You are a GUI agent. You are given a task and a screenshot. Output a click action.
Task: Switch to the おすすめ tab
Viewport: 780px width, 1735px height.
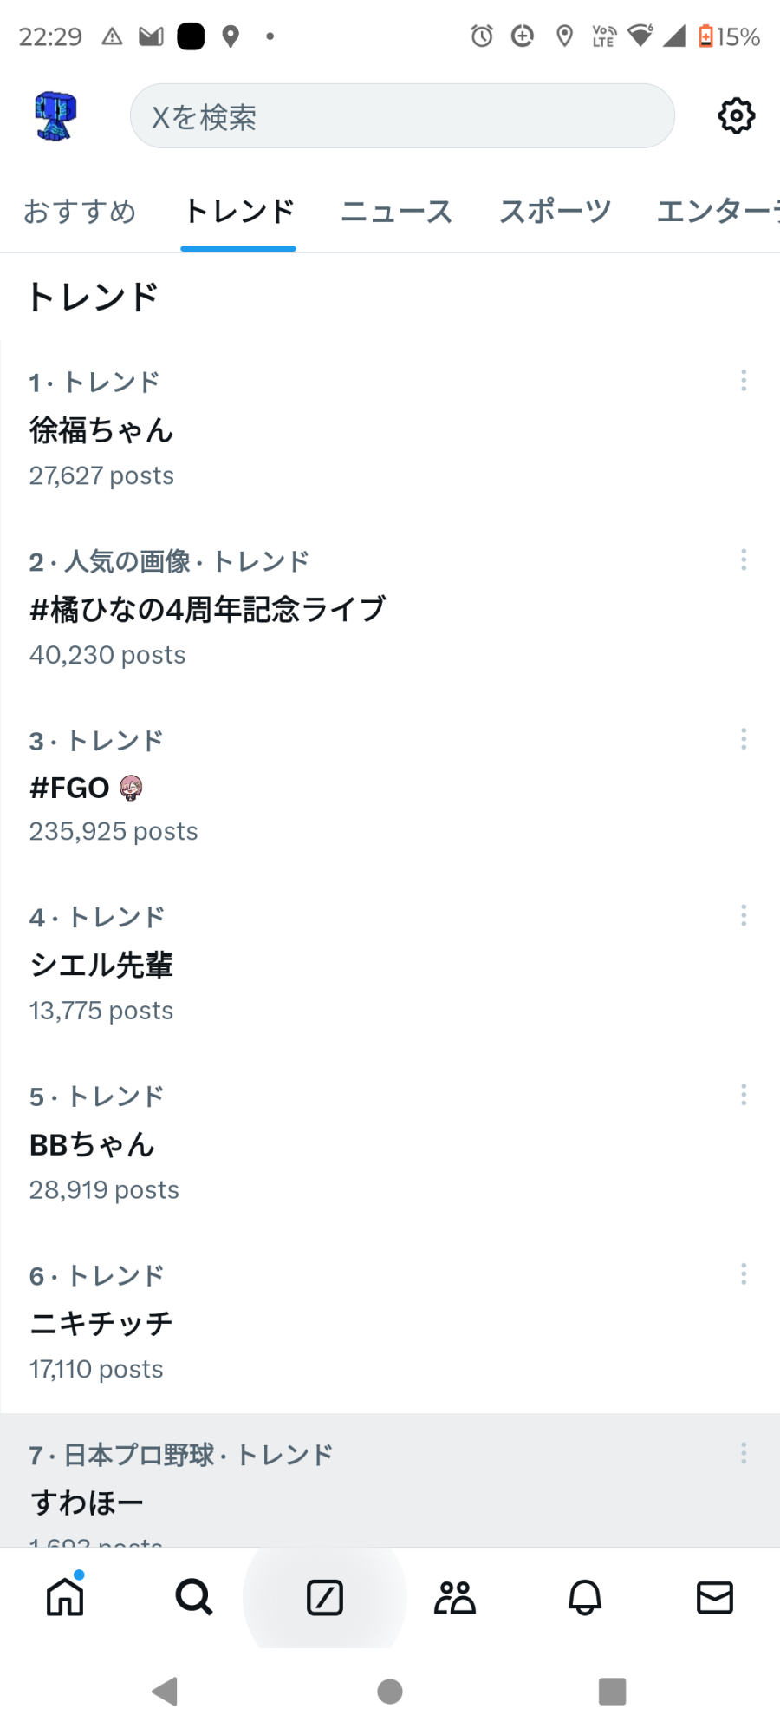(80, 212)
